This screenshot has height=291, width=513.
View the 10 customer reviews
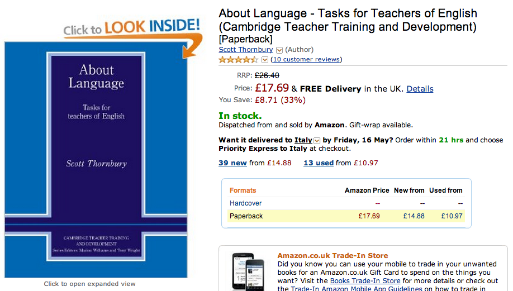[306, 59]
